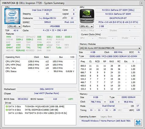
Task: Click the cache value 4 x (32 + 32 + 256) + 6M
Action: point(55,30)
